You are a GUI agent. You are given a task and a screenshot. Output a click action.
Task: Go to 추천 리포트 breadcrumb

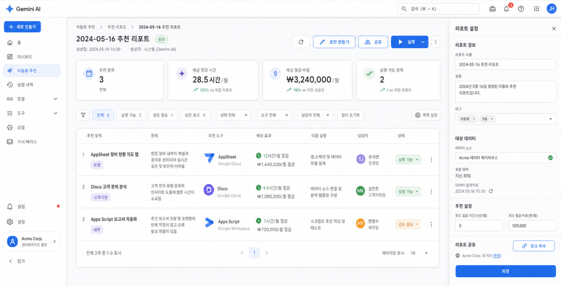(117, 27)
